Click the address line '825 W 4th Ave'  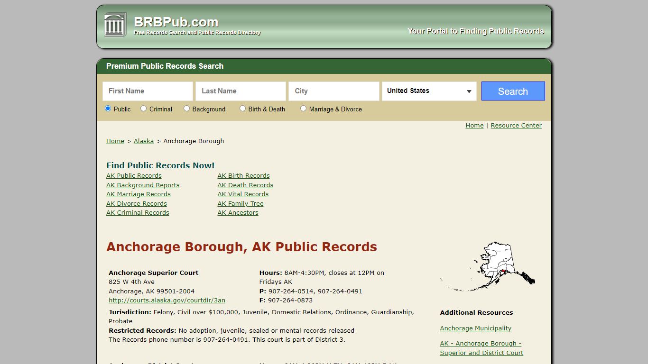pyautogui.click(x=131, y=282)
